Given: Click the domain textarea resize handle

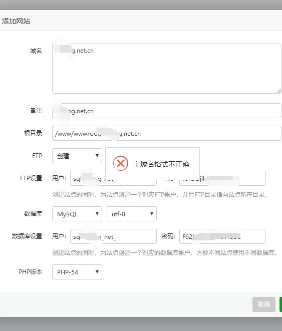Looking at the screenshot, I should (x=278, y=91).
